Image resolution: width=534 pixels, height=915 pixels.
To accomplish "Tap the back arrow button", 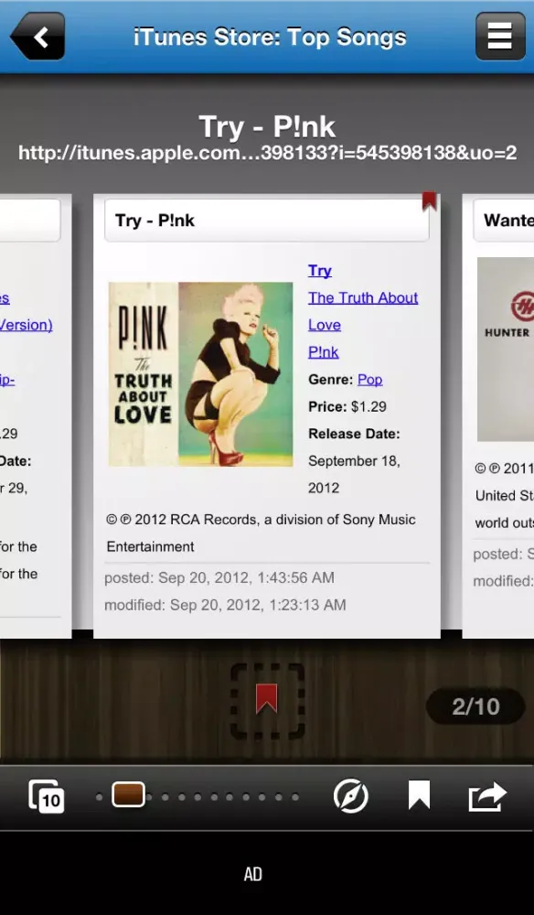I will pos(37,37).
